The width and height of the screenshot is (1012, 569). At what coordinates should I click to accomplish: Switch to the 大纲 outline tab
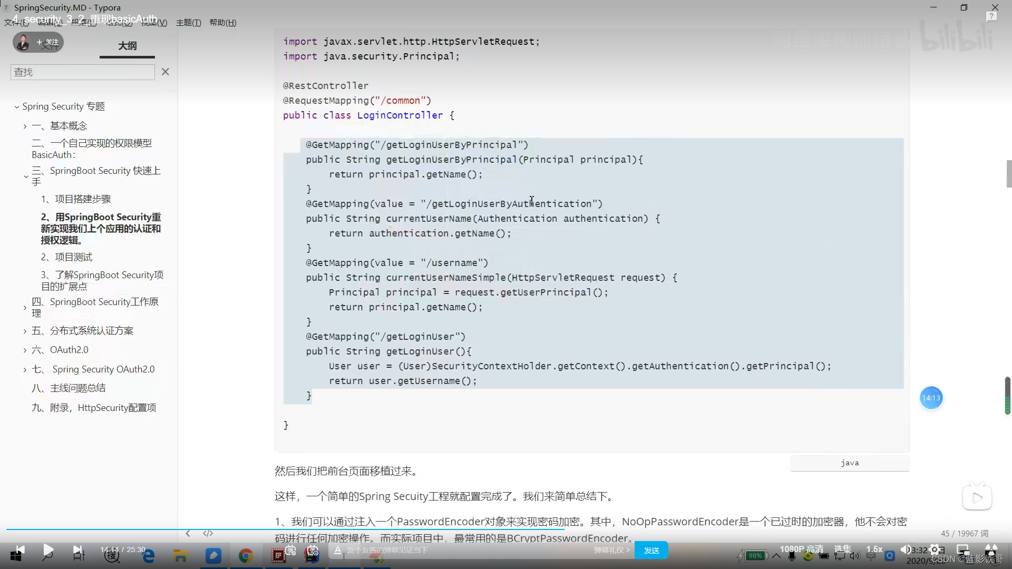[x=127, y=46]
